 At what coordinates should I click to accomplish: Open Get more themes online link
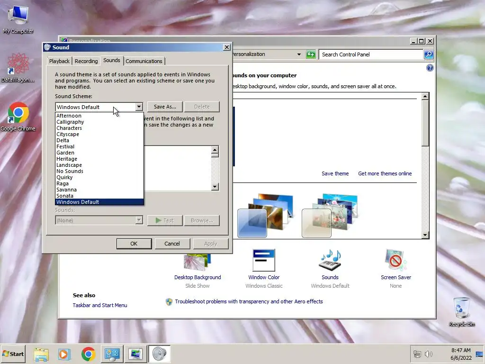(x=385, y=173)
